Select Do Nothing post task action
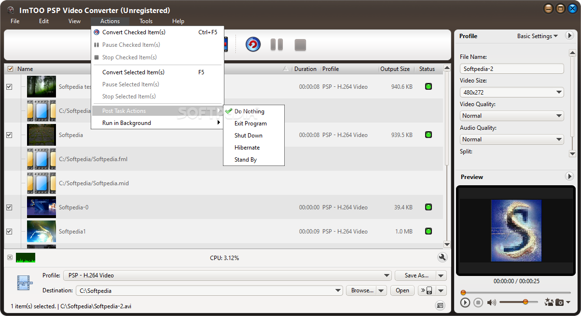 click(254, 111)
